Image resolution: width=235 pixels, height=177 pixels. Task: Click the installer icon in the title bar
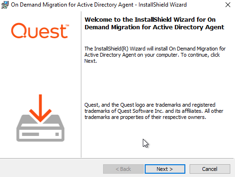click(5, 5)
